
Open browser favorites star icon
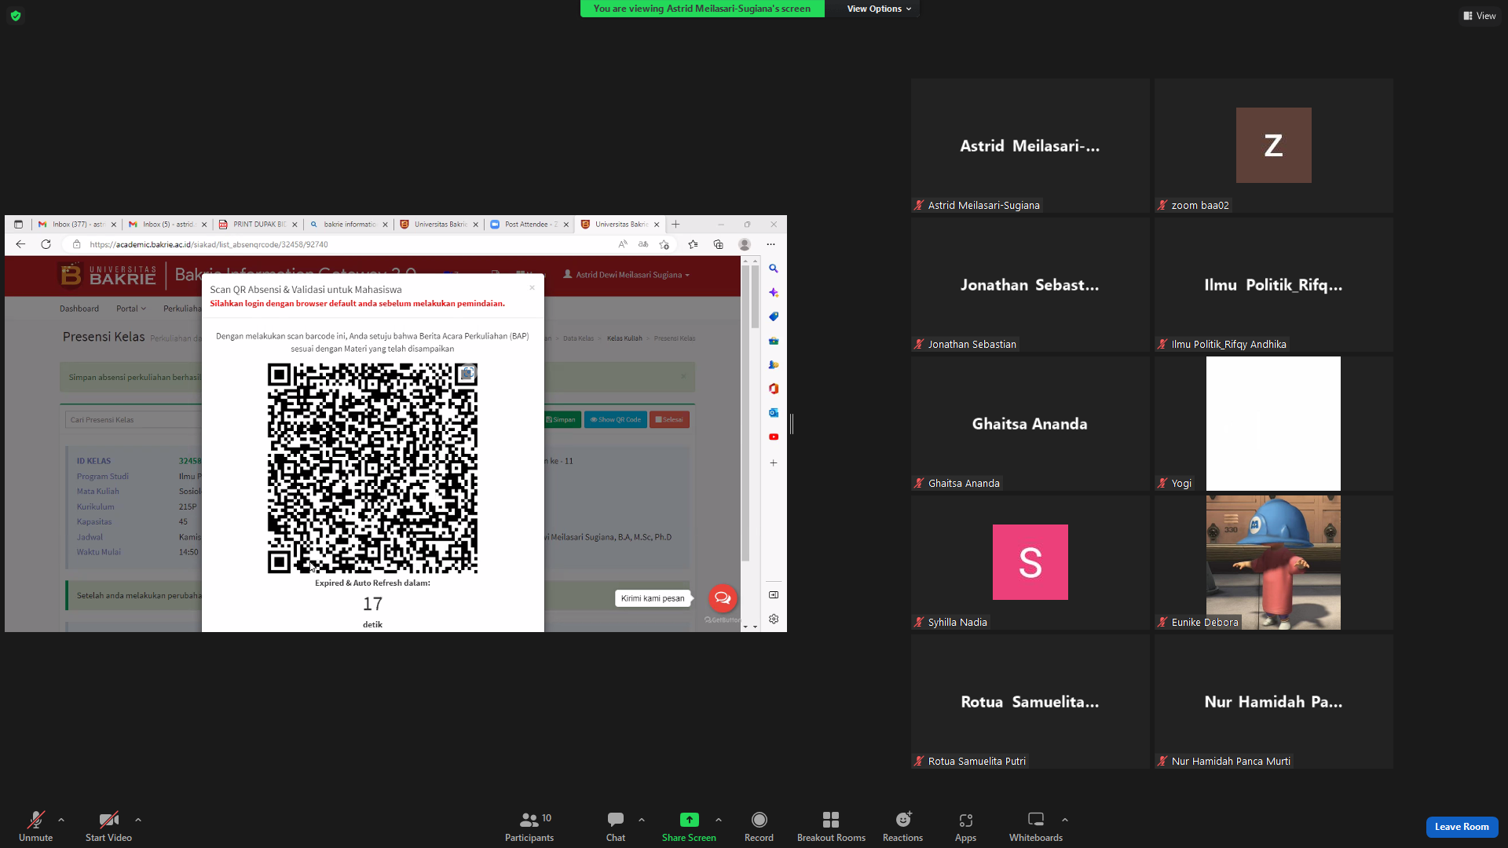tap(693, 244)
